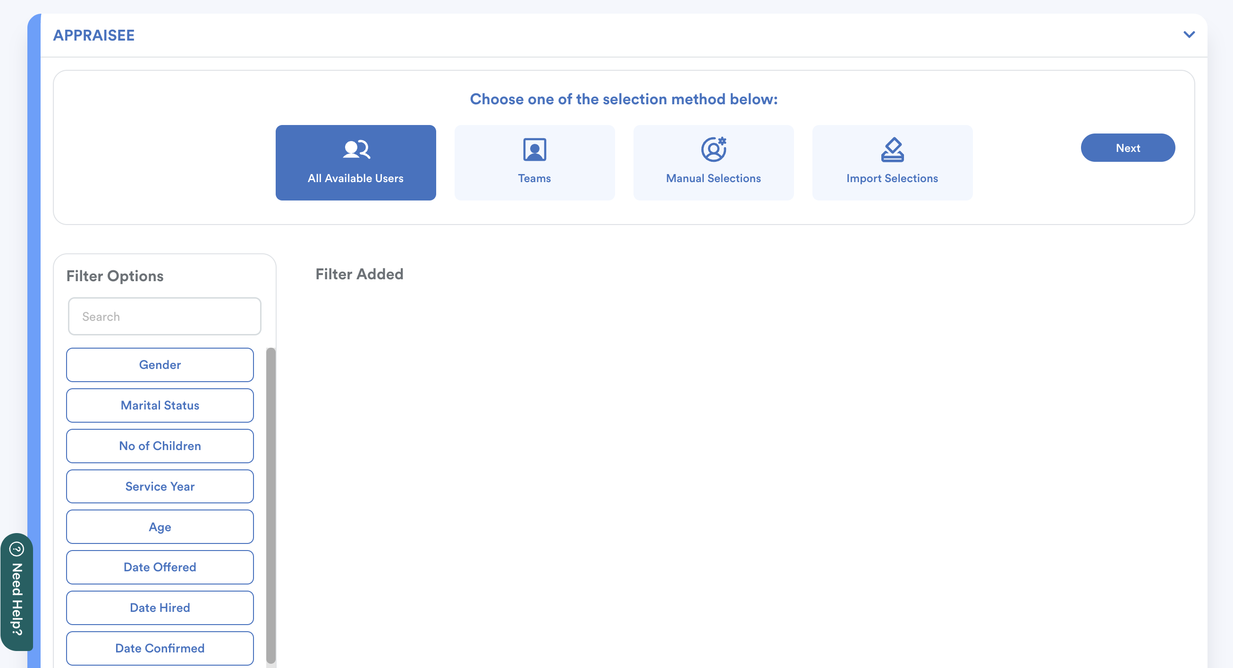Choose Manual Selections method
Image resolution: width=1233 pixels, height=668 pixels.
pos(713,163)
